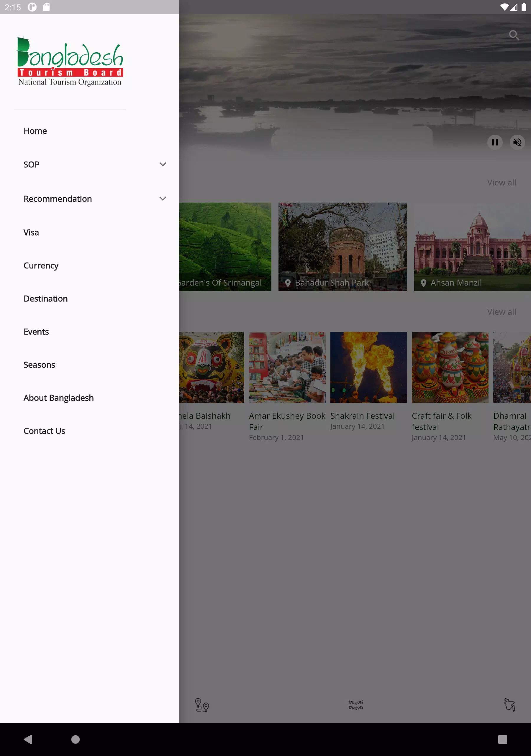The image size is (531, 756).
Task: View all destinations link
Action: coord(501,183)
